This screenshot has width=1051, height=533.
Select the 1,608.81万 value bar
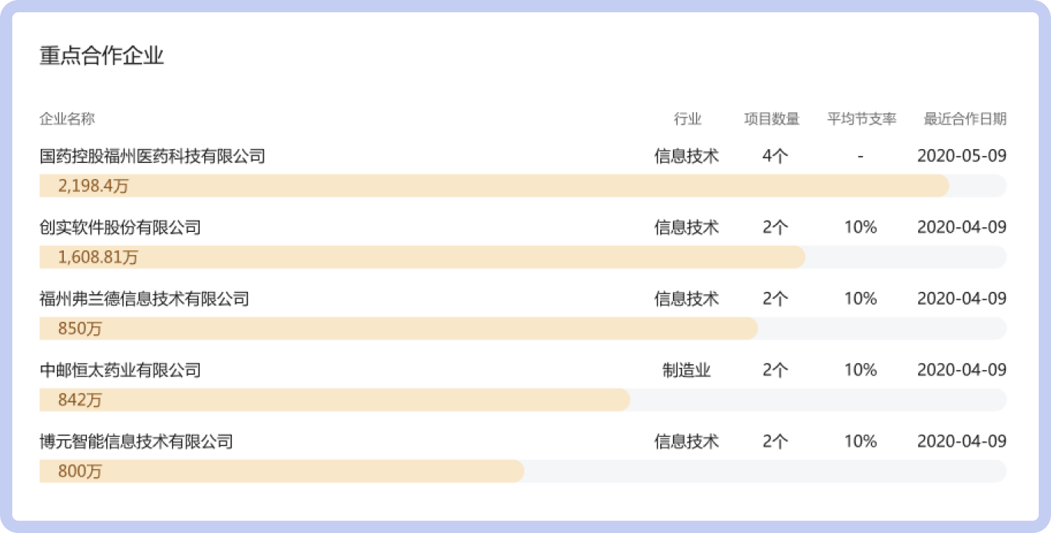click(423, 257)
